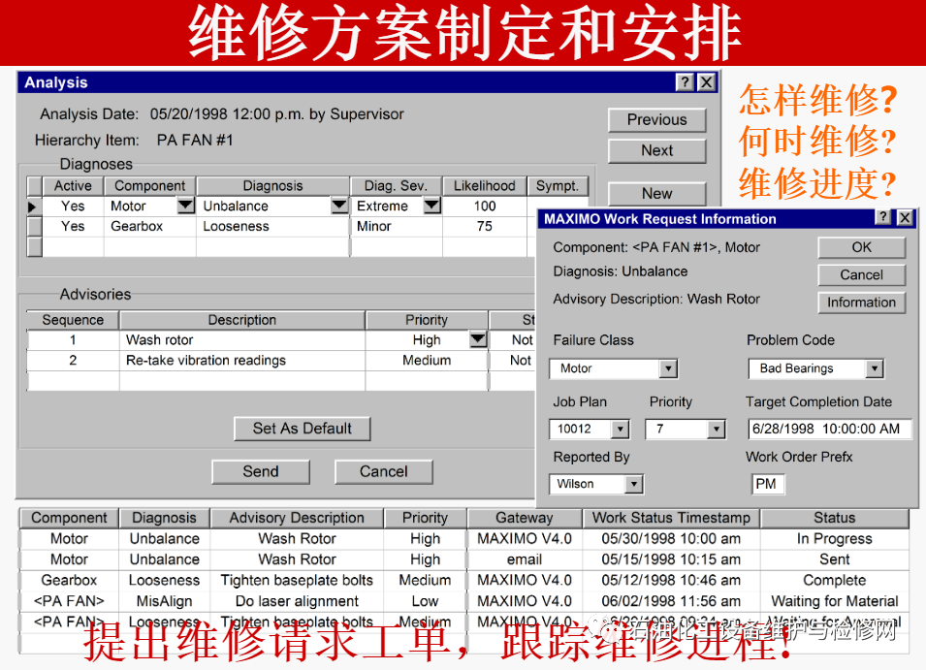
Task: Click Set As Default button
Action: tap(303, 429)
